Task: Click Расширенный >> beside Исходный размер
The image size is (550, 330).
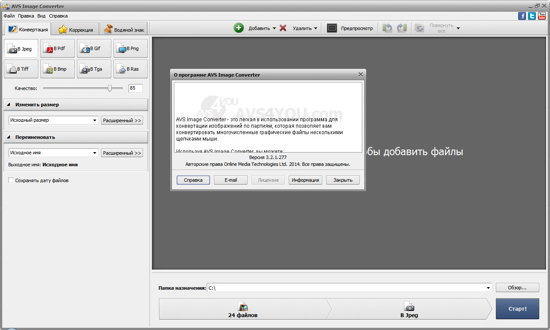Action: coord(122,120)
